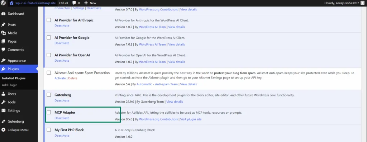
Task: Click the user avatar in the top right
Action: tap(363, 3)
